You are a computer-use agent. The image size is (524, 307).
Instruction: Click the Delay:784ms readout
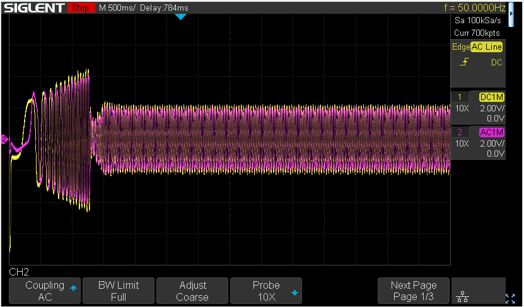(164, 8)
